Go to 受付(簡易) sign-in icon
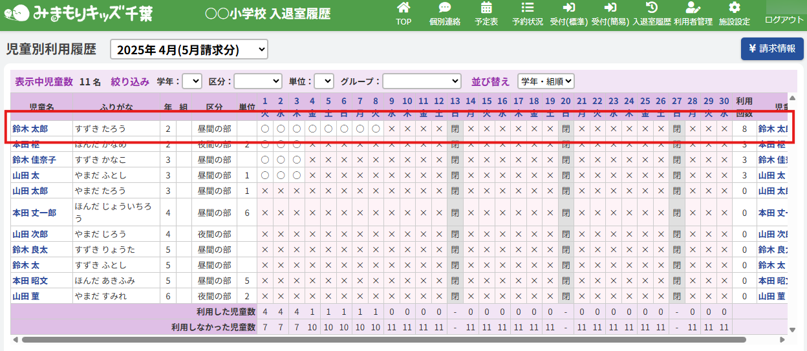The width and height of the screenshot is (807, 351). click(x=610, y=8)
